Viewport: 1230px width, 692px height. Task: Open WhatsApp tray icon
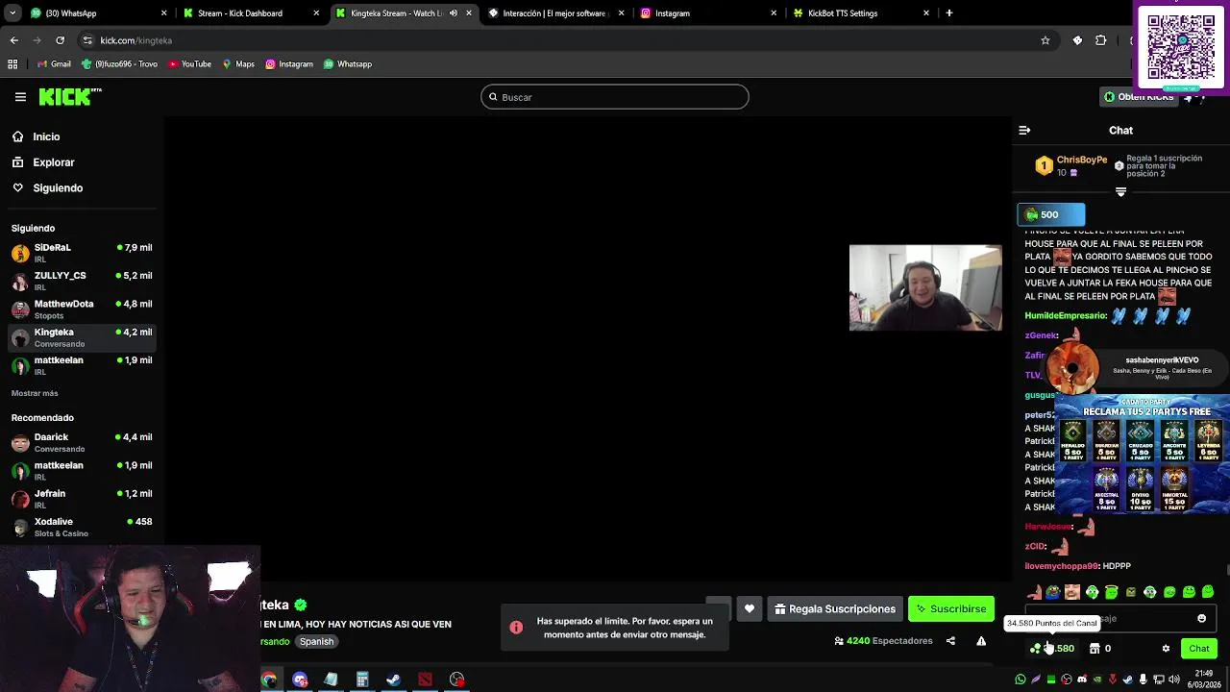(1021, 680)
